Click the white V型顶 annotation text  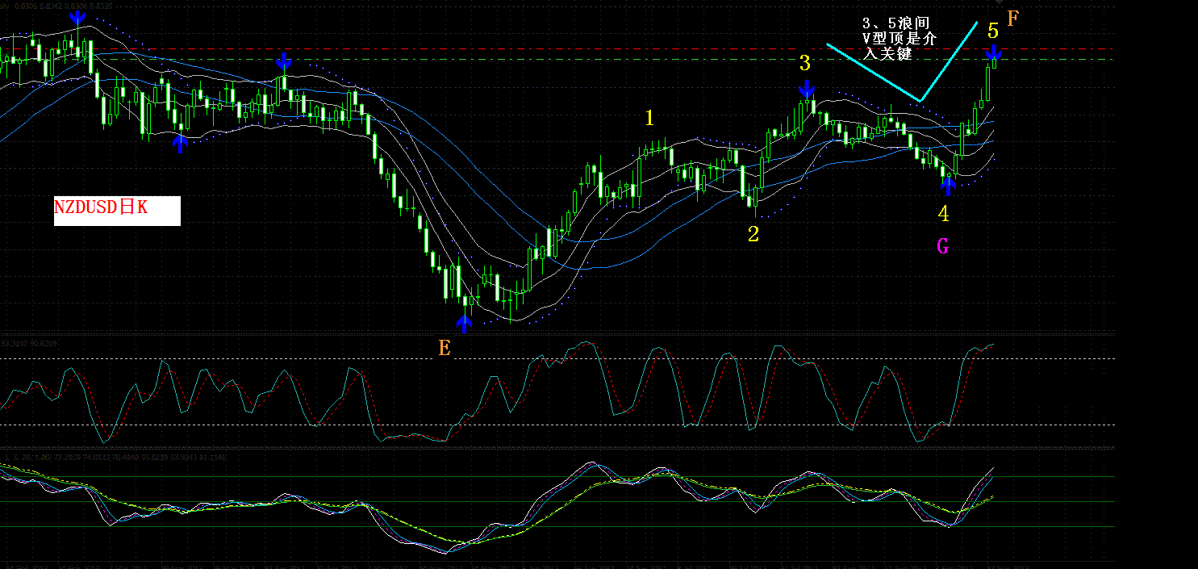click(x=900, y=39)
